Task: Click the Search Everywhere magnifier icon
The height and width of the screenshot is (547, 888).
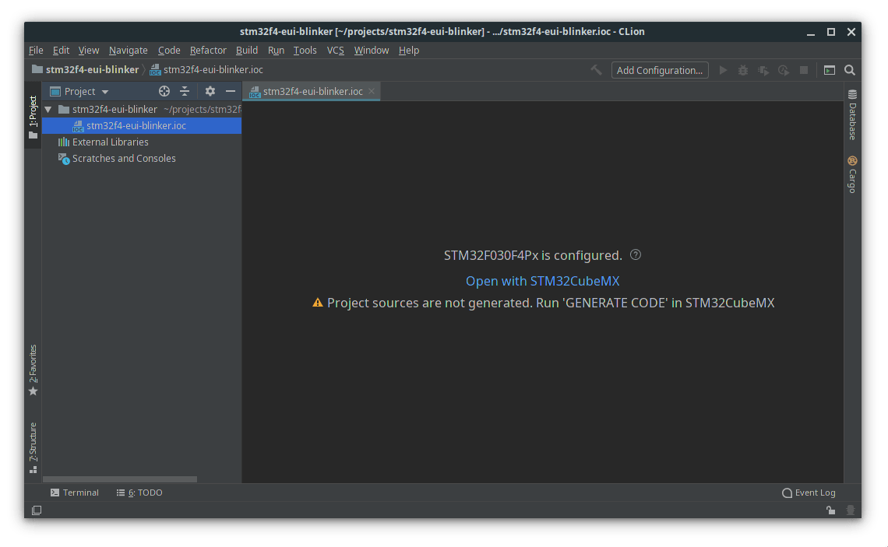Action: click(850, 70)
